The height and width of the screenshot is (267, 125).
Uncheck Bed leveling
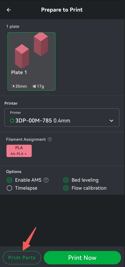66,180
